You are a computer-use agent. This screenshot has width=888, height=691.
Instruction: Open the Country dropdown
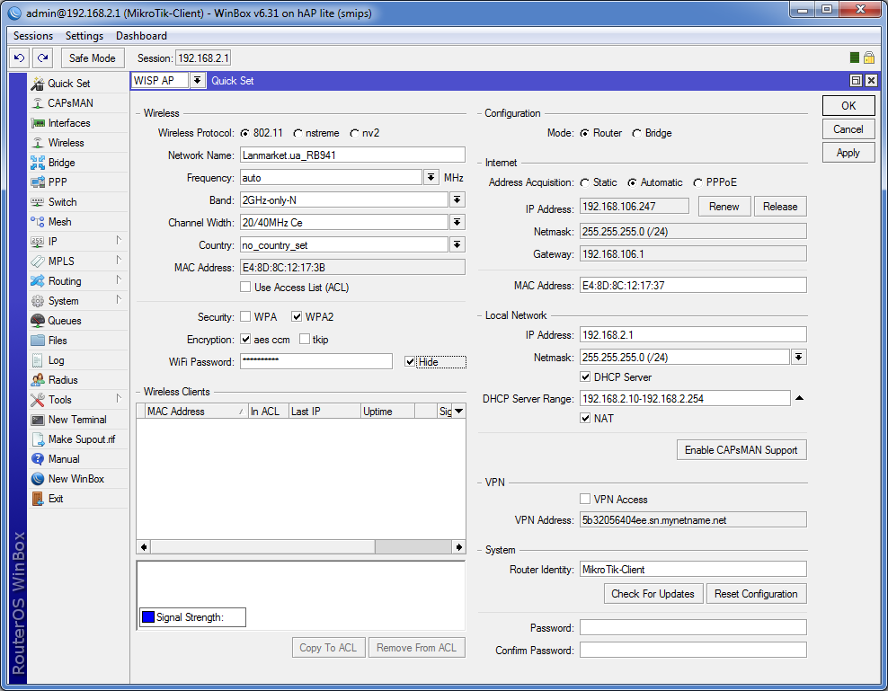[457, 244]
